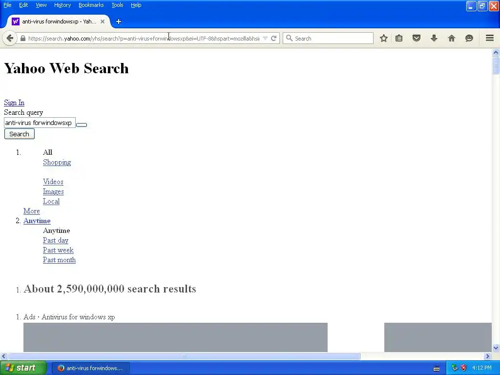This screenshot has height=375, width=500.
Task: Click the vertical scrollbar thumb
Action: [496, 65]
